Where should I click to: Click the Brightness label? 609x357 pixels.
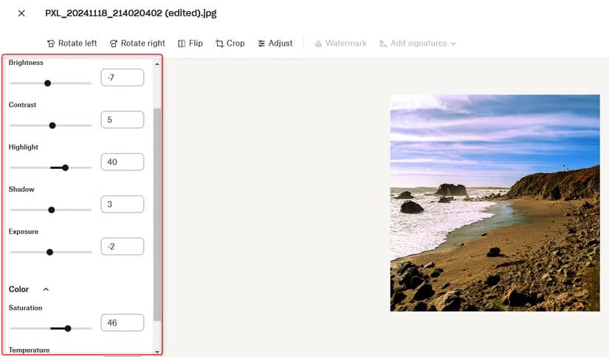click(26, 63)
